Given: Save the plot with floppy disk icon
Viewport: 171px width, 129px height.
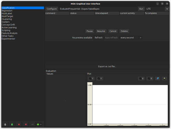Looking at the screenshot, I should pyautogui.click(x=164, y=79).
